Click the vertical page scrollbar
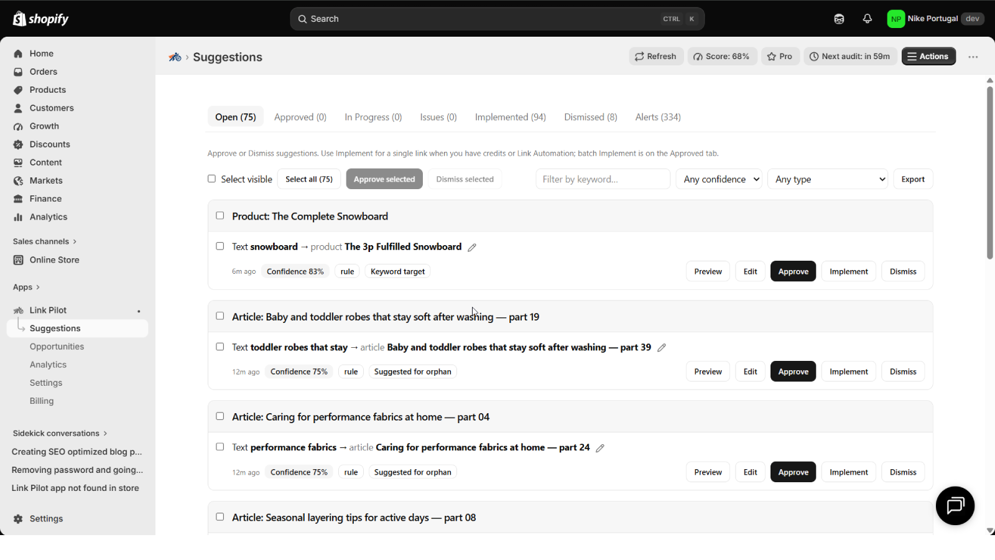 989,173
